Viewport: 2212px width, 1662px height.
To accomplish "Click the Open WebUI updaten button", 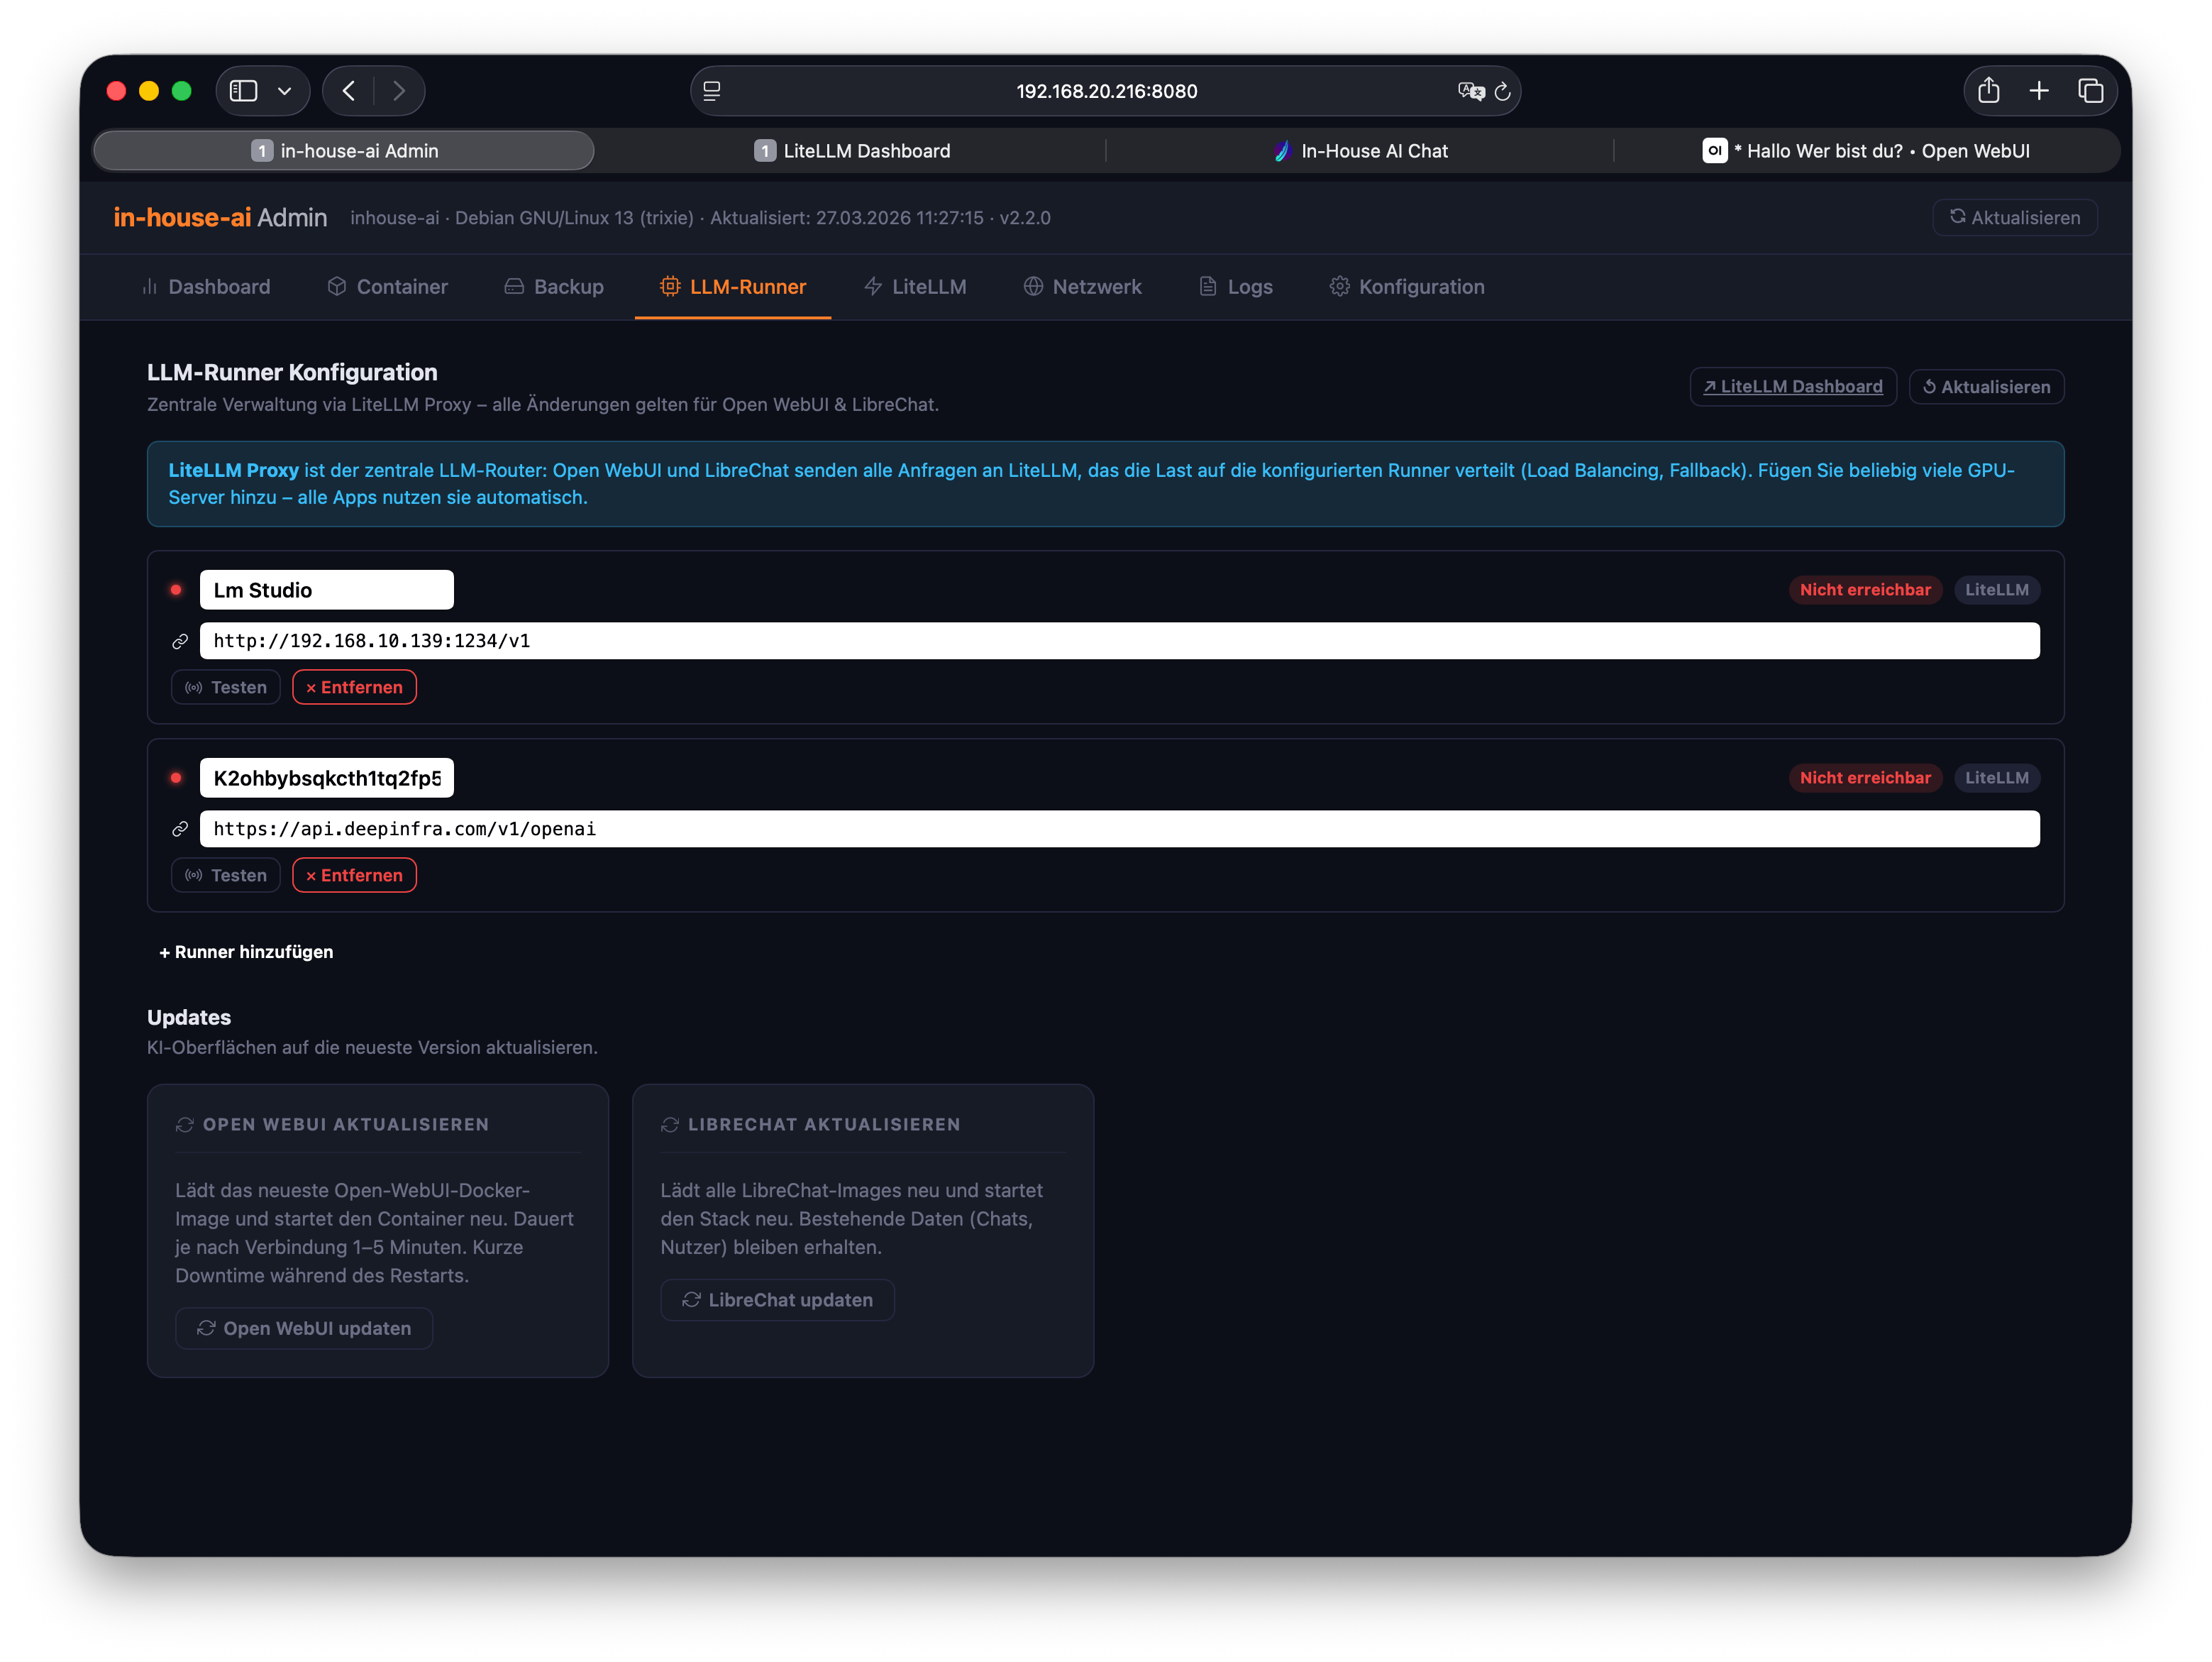I will [304, 1328].
